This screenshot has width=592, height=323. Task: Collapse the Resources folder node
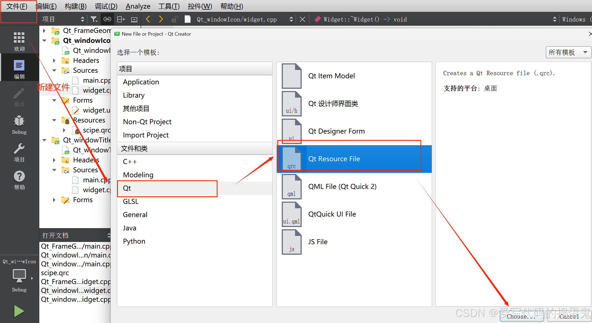coord(54,120)
